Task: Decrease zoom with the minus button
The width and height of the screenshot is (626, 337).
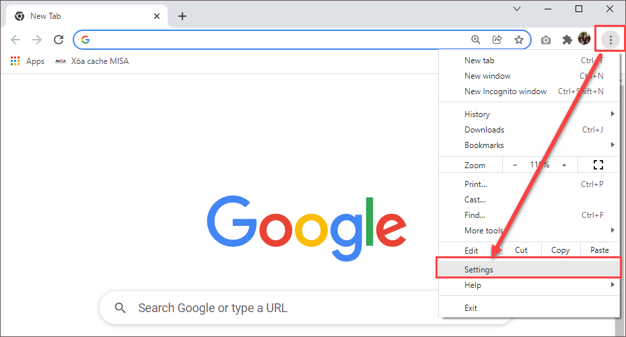Action: (x=515, y=165)
